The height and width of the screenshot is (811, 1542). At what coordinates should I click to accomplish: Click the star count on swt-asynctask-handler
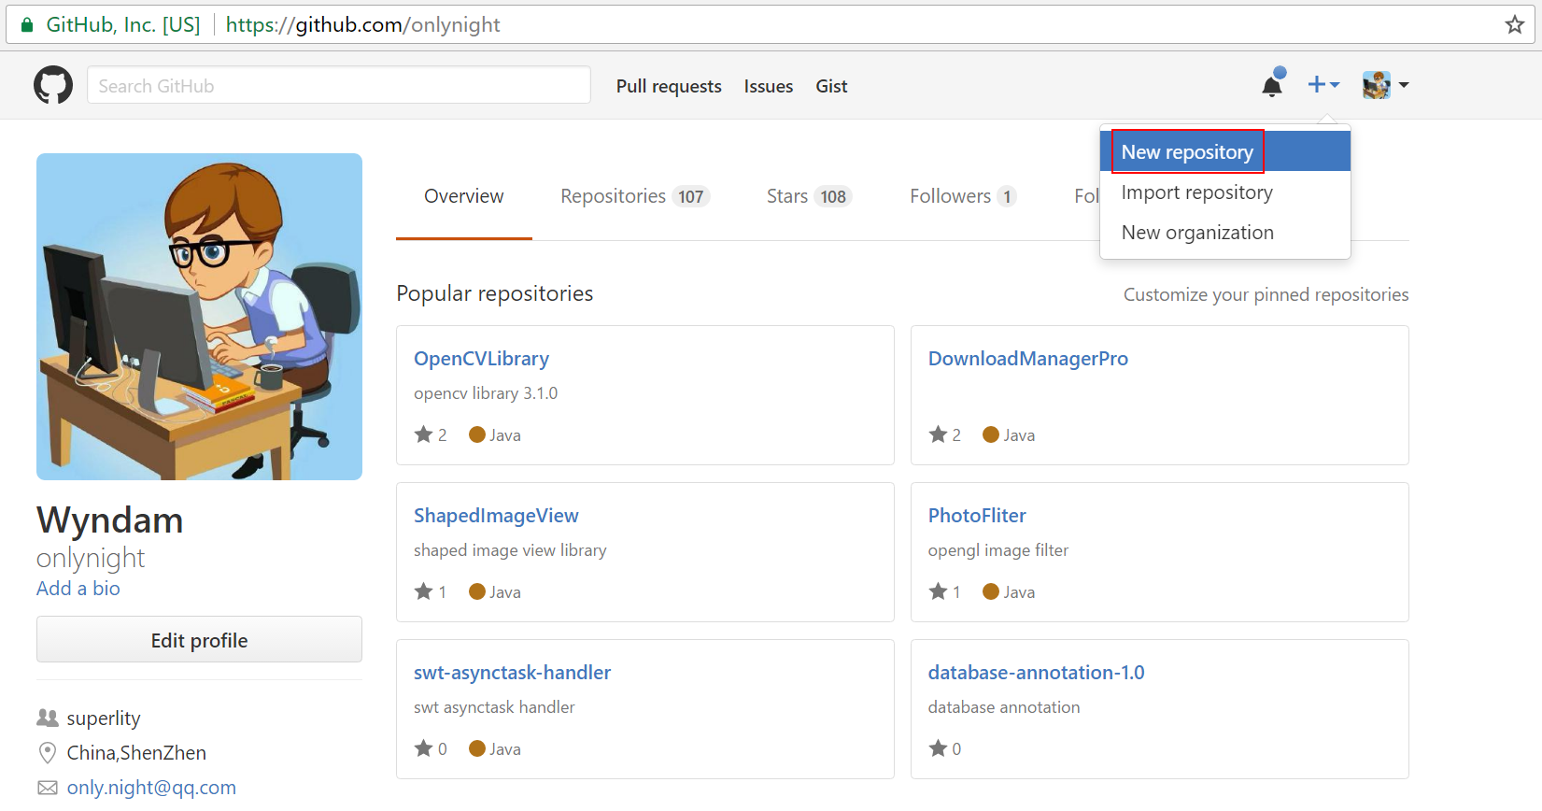pyautogui.click(x=431, y=748)
